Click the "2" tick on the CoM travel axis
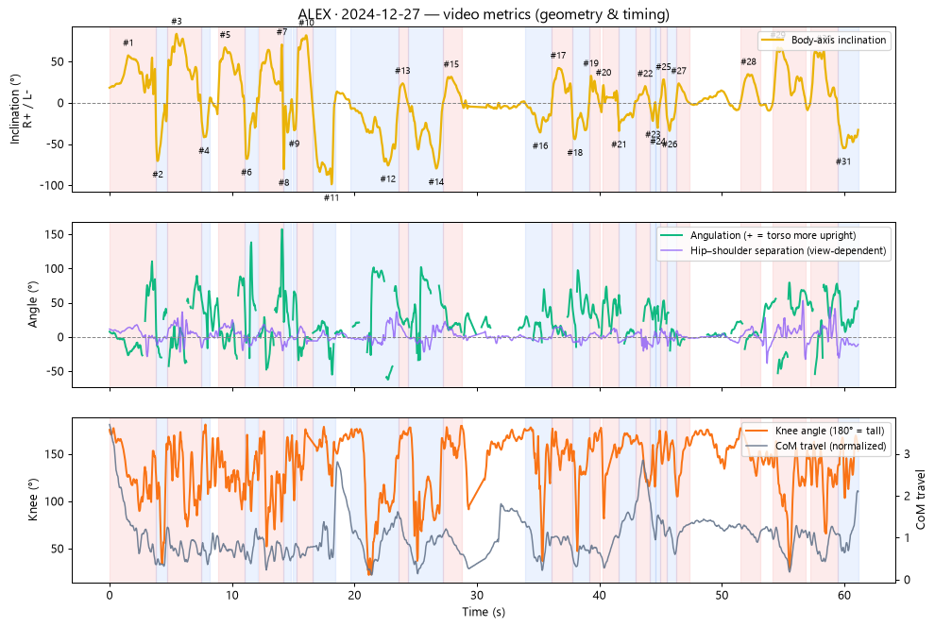This screenshot has height=627, width=935. tap(907, 496)
